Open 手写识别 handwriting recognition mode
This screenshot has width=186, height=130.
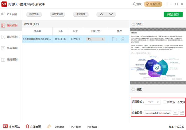point(11,48)
